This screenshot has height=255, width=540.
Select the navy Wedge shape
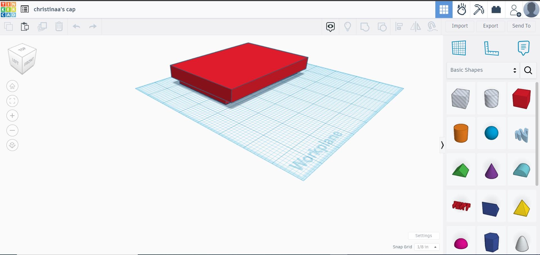pyautogui.click(x=491, y=209)
